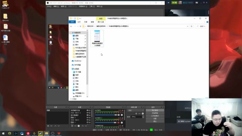Toggle visibility of 图像 3 source
Image resolution: width=242 pixels, height=136 pixels.
(87, 122)
